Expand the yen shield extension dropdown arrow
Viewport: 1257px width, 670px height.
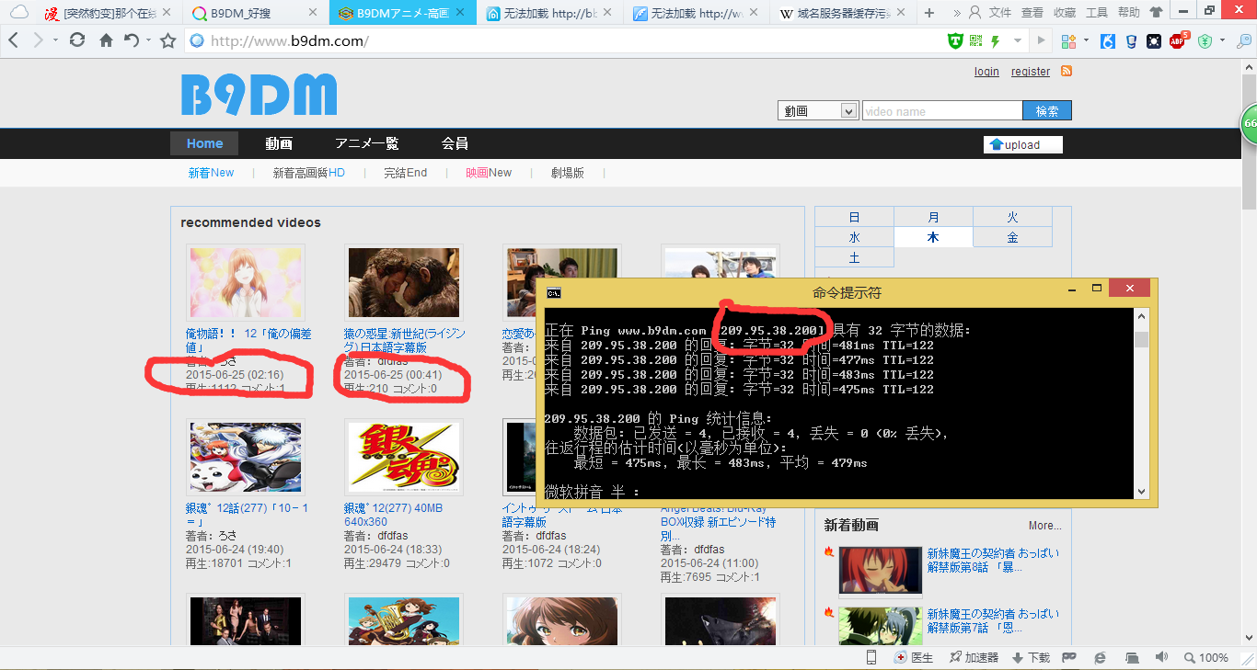(x=1222, y=40)
